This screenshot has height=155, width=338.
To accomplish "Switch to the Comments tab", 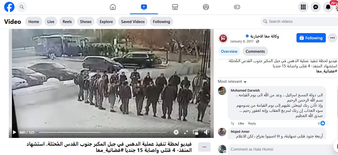I will click(255, 51).
